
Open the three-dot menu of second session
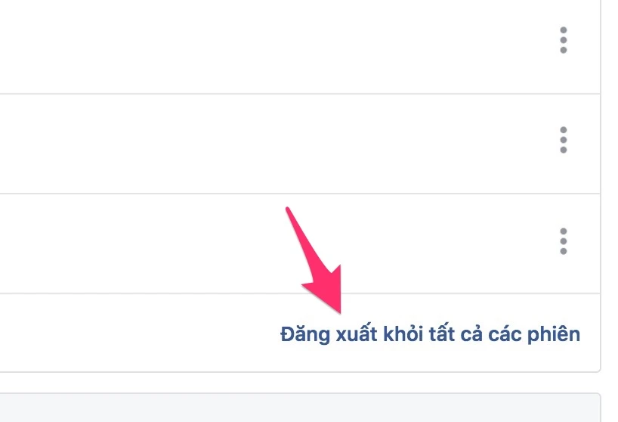(x=563, y=140)
